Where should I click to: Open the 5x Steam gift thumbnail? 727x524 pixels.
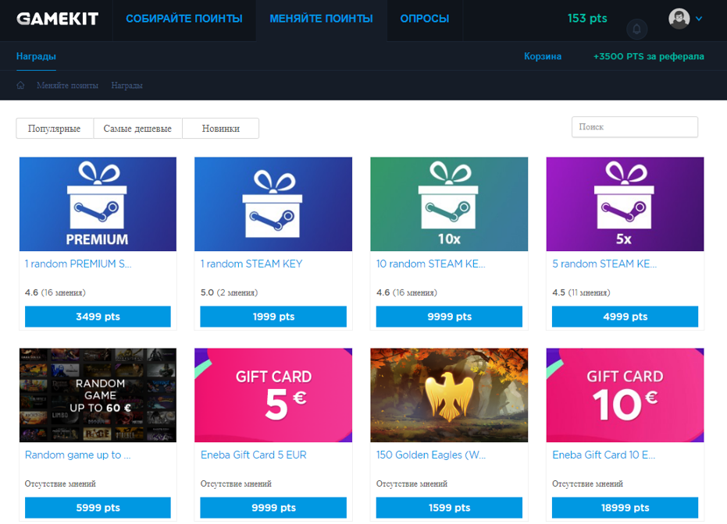tap(625, 204)
